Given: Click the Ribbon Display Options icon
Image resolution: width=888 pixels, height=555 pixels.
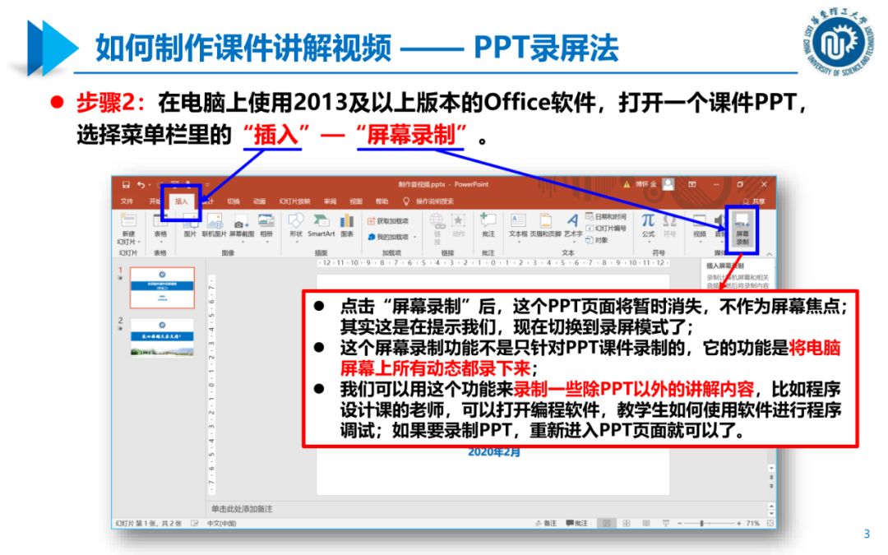Looking at the screenshot, I should click(x=692, y=184).
